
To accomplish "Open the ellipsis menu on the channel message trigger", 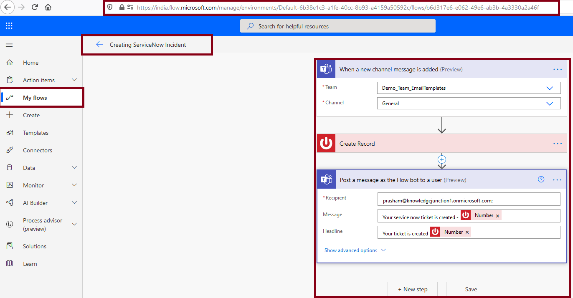I will [x=558, y=69].
